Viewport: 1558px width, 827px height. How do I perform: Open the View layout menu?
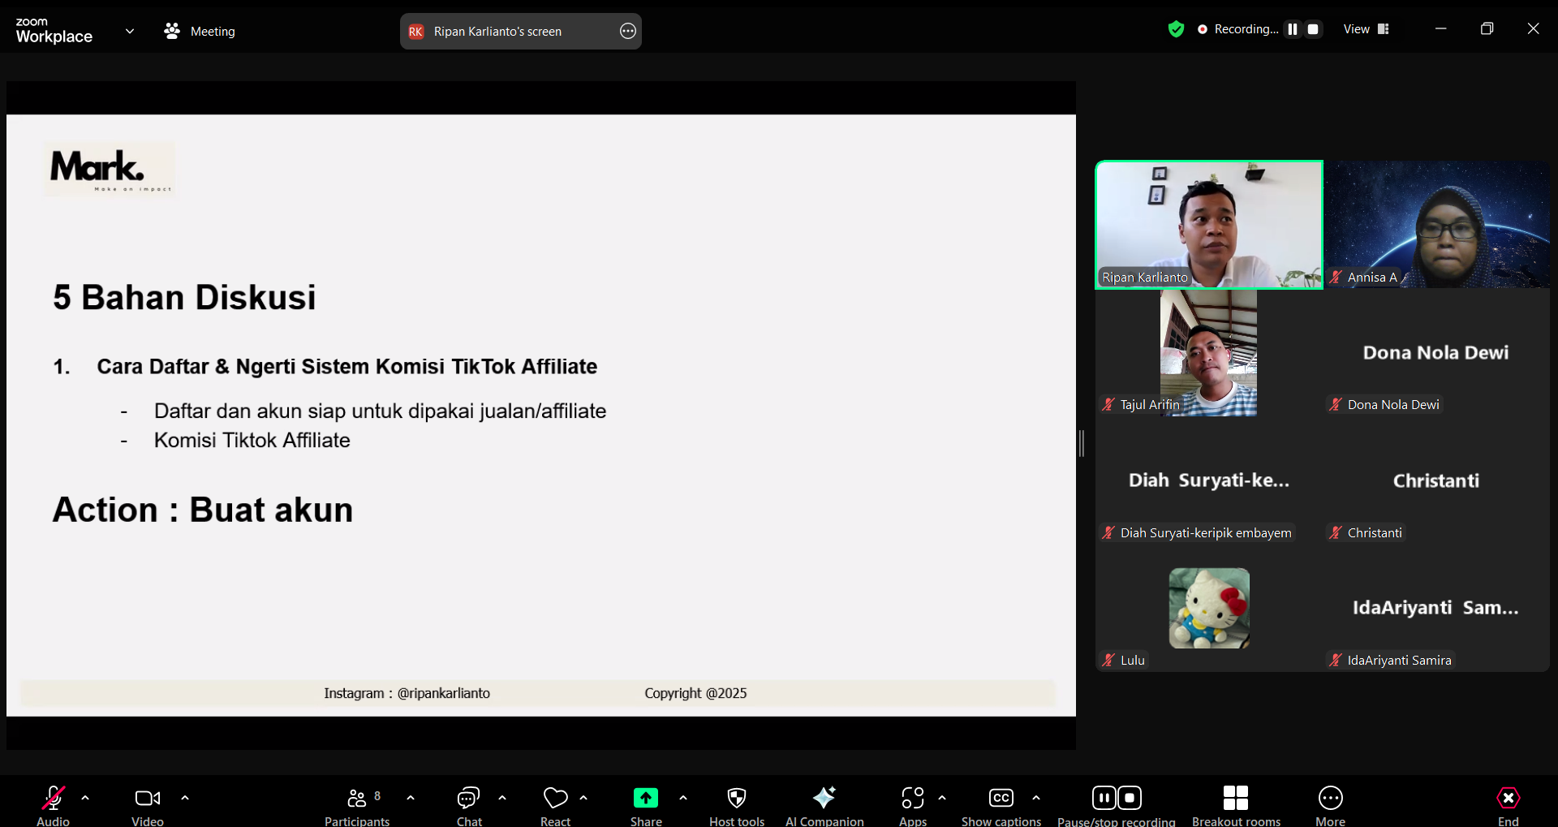pos(1366,29)
